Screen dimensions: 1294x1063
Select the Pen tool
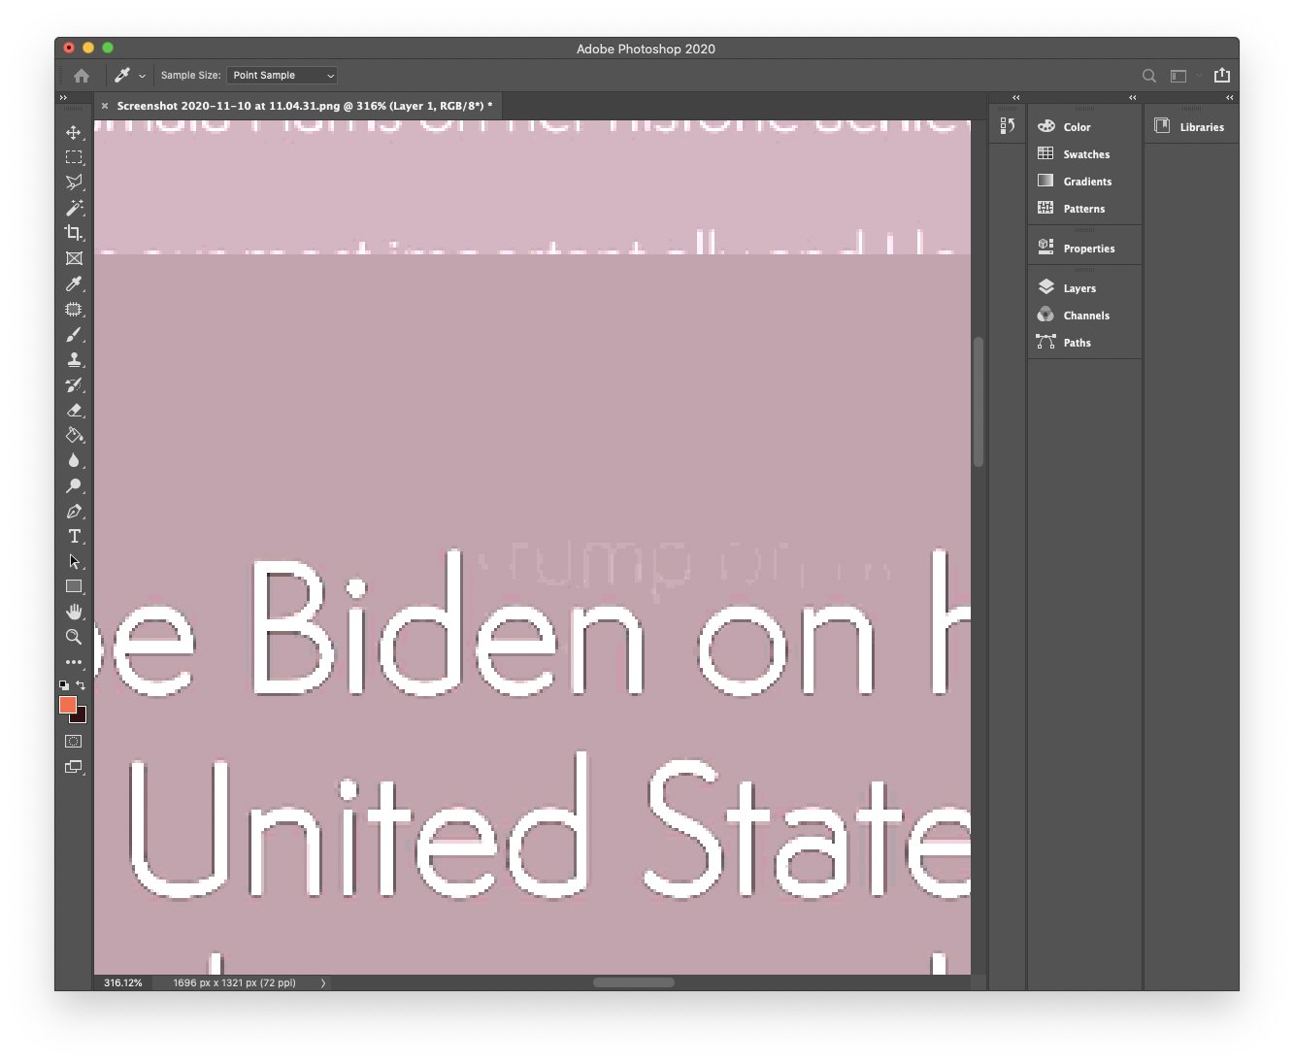pos(74,511)
